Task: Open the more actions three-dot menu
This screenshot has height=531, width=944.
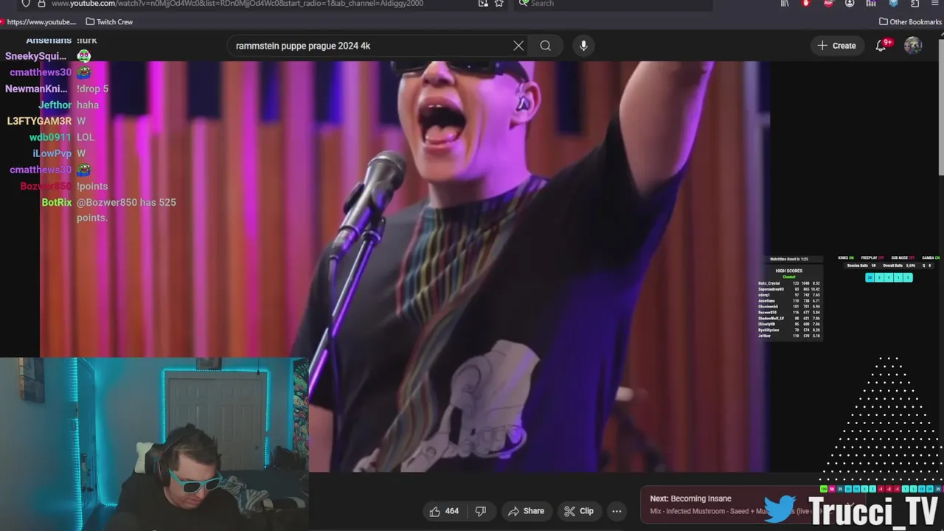Action: [617, 511]
